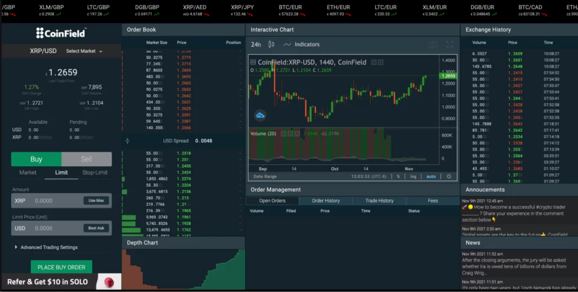Image resolution: width=578 pixels, height=292 pixels.
Task: Click ask price 1.2719 in order book
Action: (183, 57)
